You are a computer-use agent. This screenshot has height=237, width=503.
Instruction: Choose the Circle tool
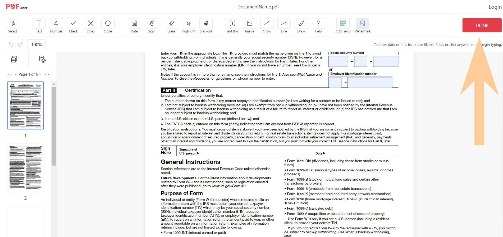coord(108,26)
